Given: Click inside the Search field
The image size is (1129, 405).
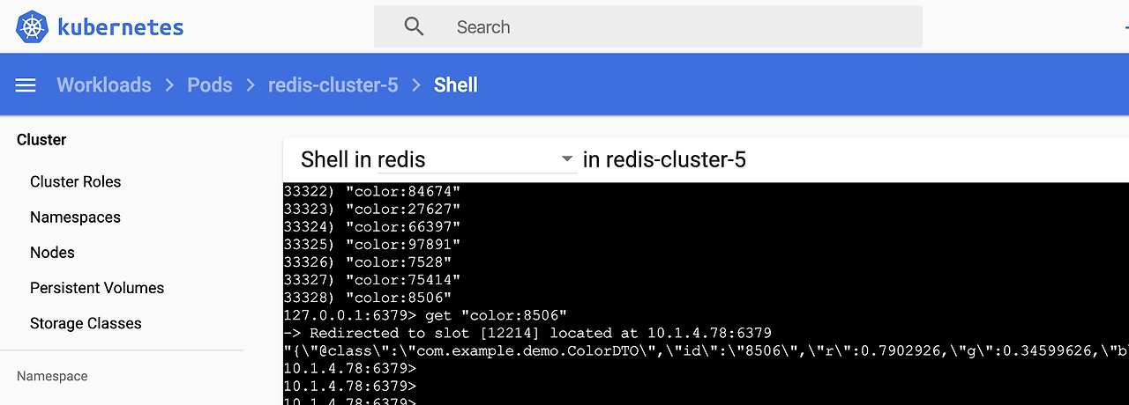Looking at the screenshot, I should tap(648, 26).
